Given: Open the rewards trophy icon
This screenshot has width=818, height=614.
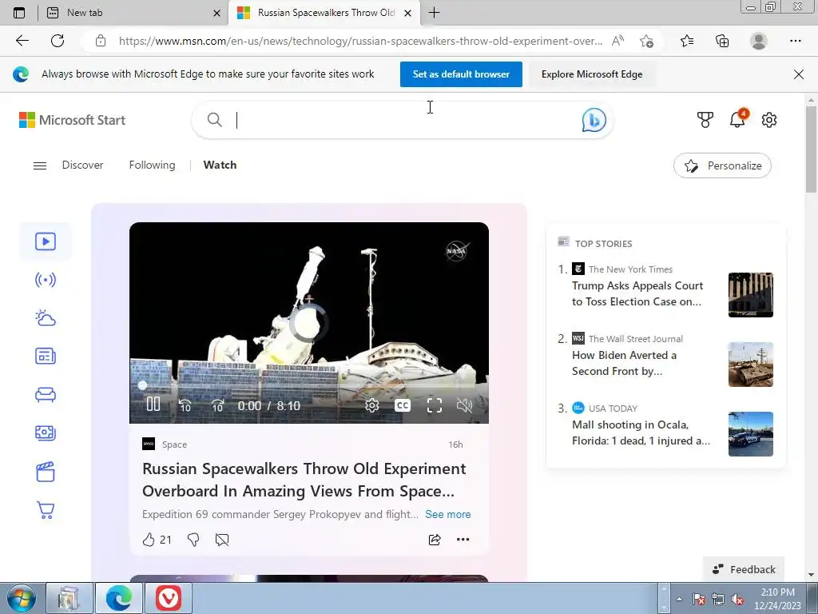Looking at the screenshot, I should pos(705,120).
